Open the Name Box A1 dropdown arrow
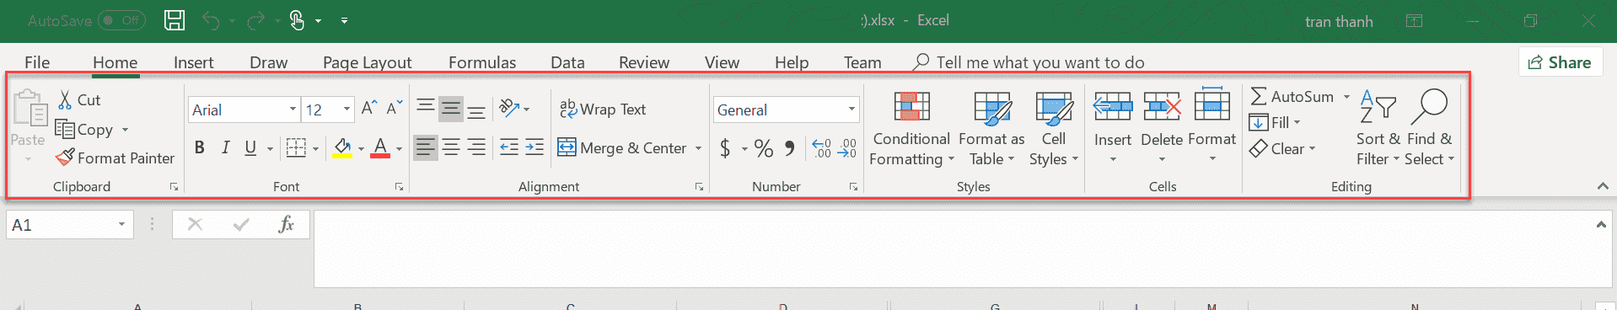Screen dimensions: 1617x310 tap(121, 224)
